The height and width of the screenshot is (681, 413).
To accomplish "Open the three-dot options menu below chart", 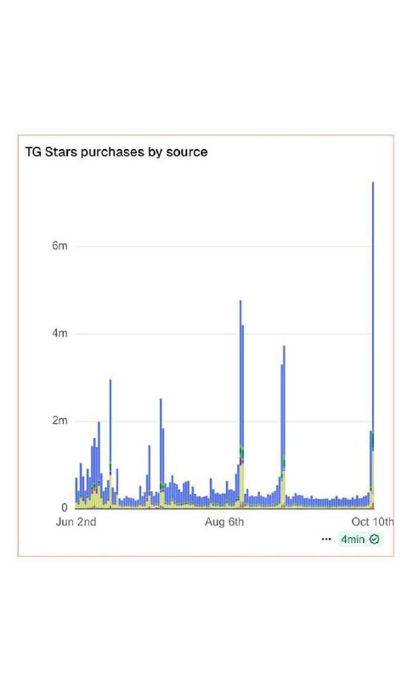I will [325, 539].
